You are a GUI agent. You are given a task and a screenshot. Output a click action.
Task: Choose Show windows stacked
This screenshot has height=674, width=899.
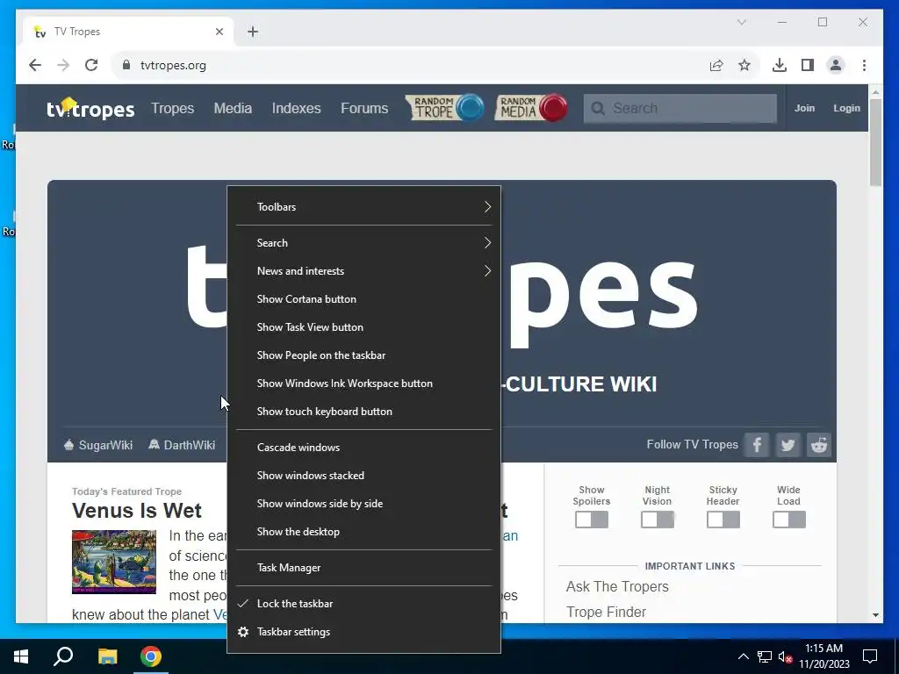[x=364, y=476]
